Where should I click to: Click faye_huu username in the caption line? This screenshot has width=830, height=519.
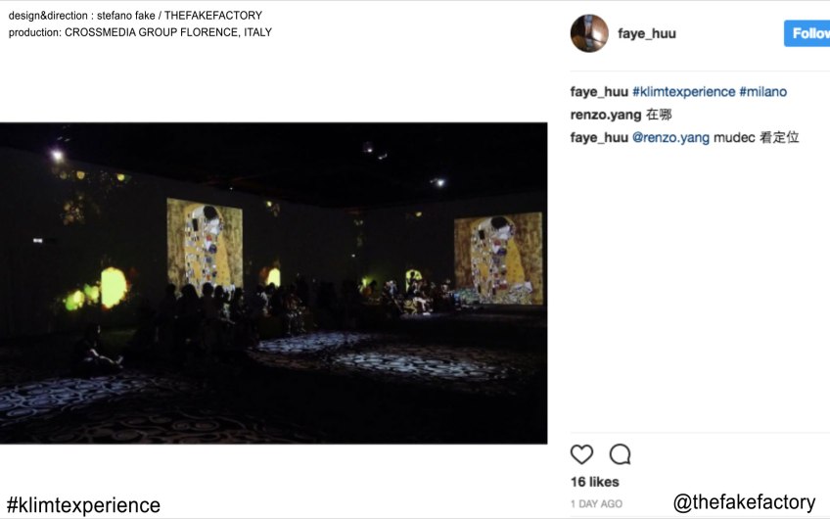tap(599, 92)
